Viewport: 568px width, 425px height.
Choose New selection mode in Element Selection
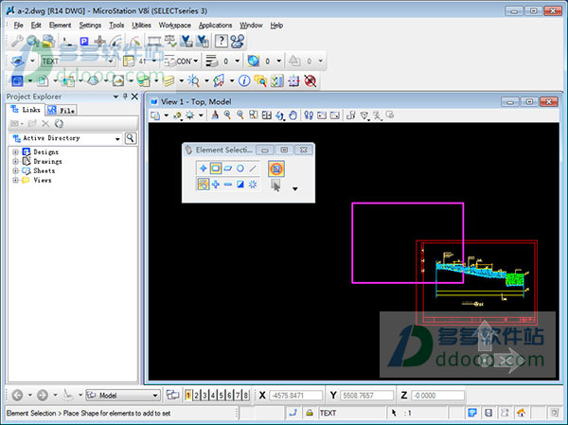[x=204, y=185]
